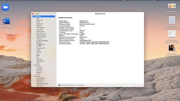180x101 pixels.
Task: Select Apple Pay in the sidebar
Action: click(40, 20)
